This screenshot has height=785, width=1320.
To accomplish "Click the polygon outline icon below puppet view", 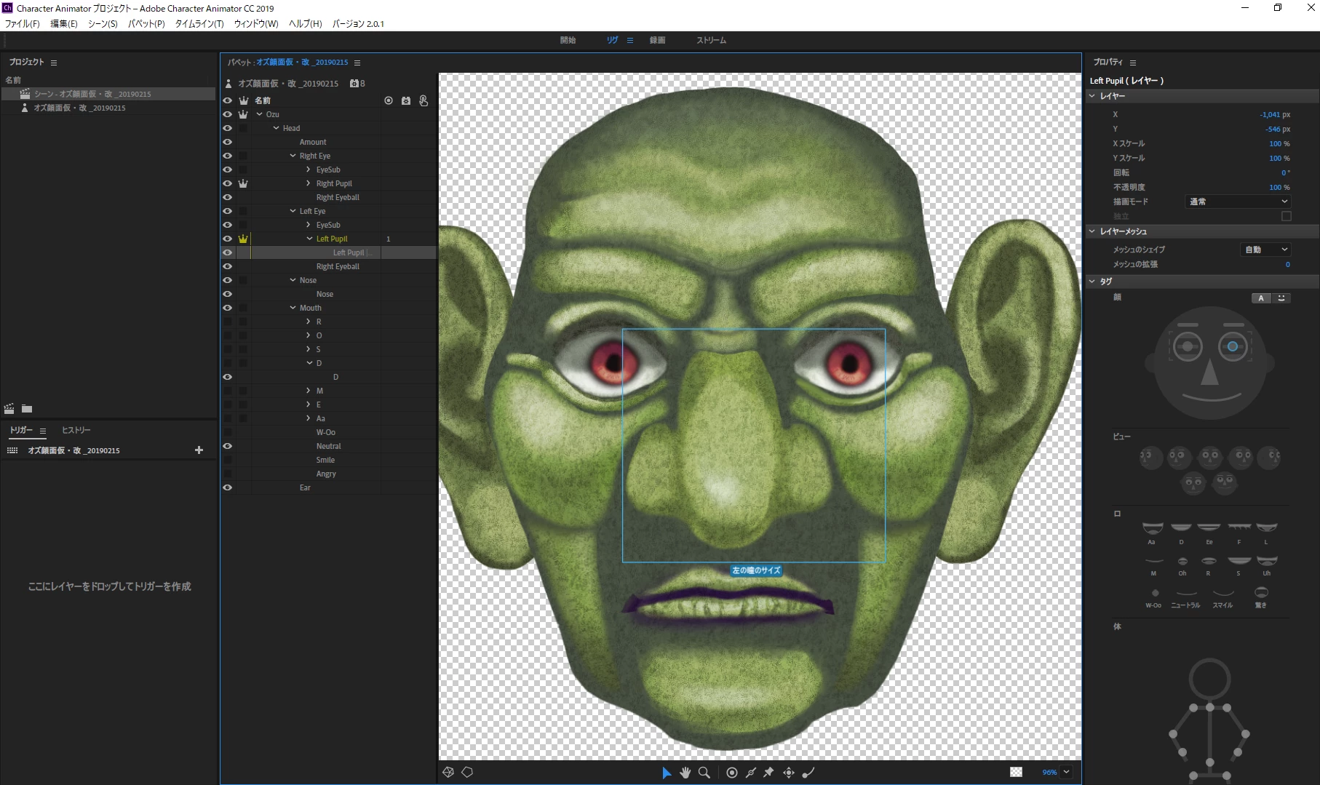I will pyautogui.click(x=467, y=772).
